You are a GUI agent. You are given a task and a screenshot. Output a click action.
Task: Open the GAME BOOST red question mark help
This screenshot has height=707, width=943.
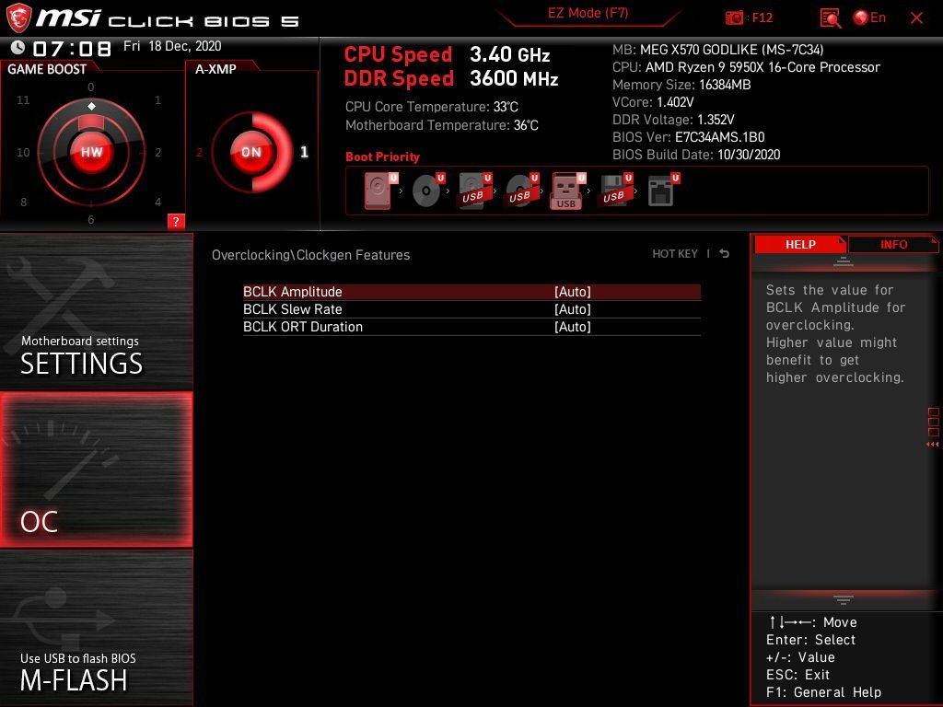point(176,221)
